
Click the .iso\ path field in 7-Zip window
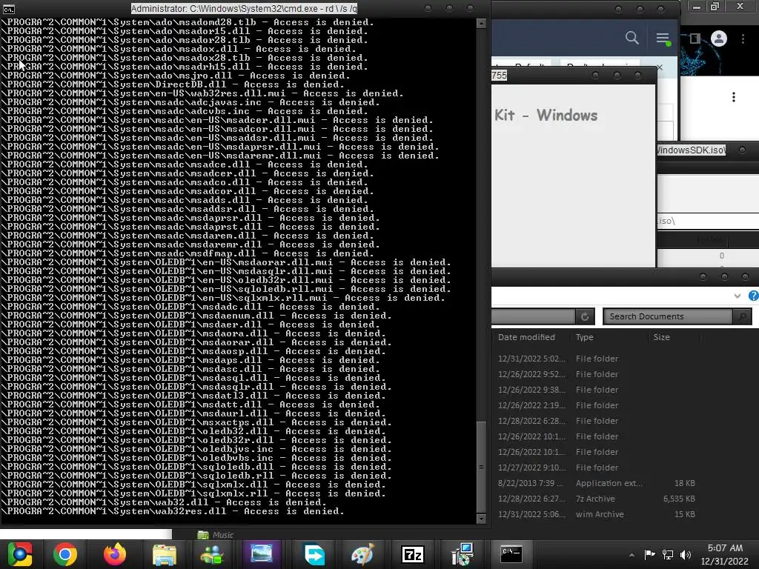tap(708, 221)
